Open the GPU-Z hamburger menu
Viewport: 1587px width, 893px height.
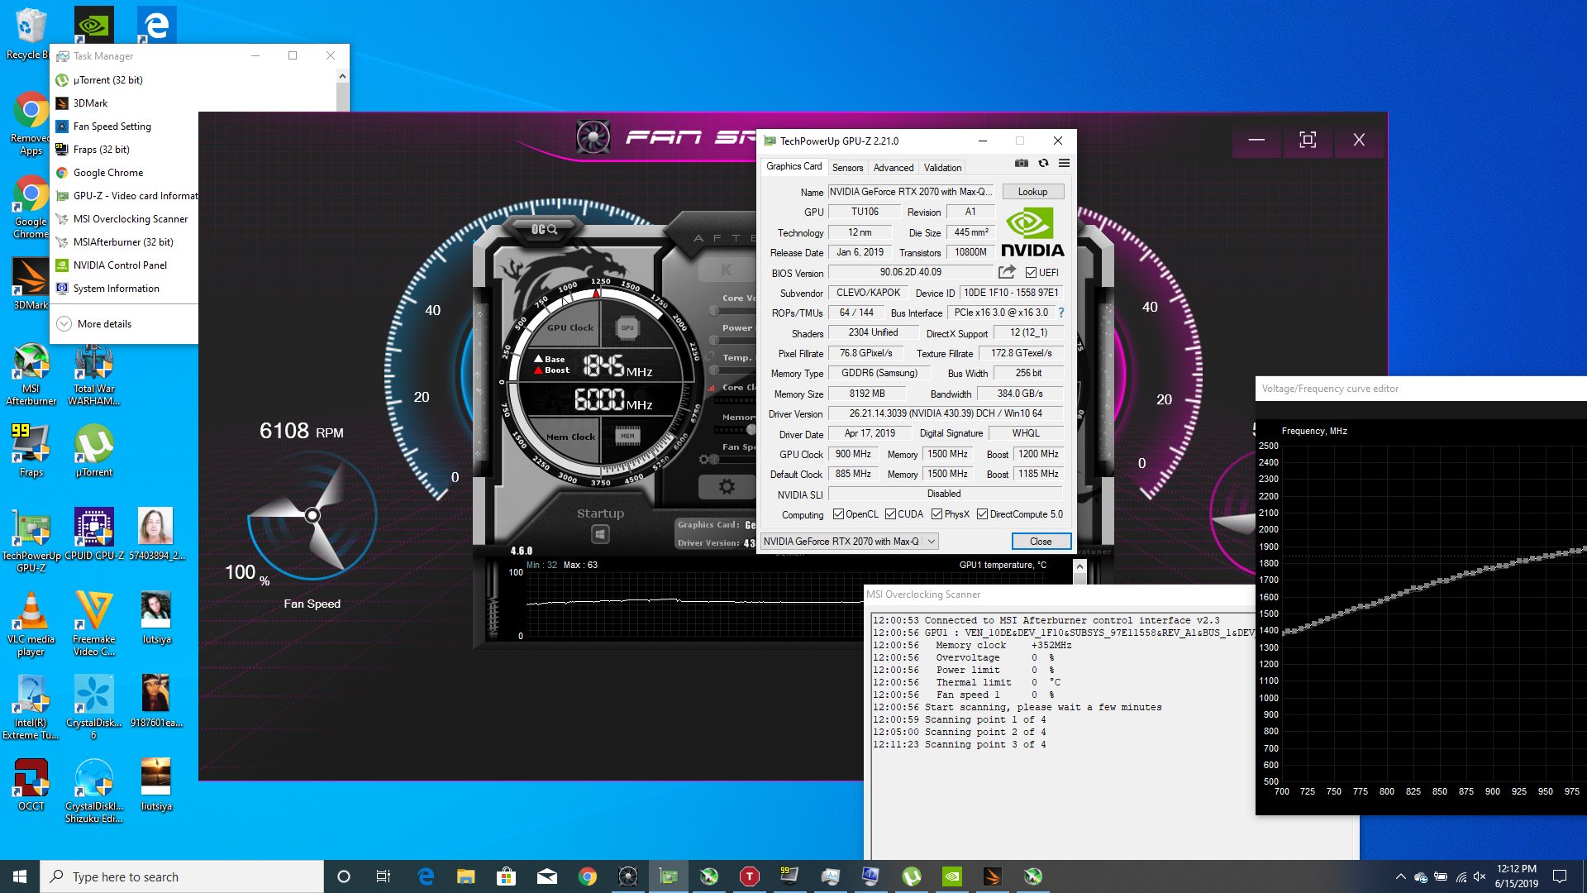[1065, 164]
